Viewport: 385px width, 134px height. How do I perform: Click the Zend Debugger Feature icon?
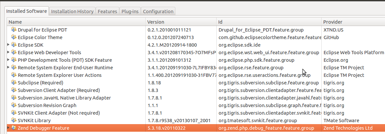pos(14,128)
